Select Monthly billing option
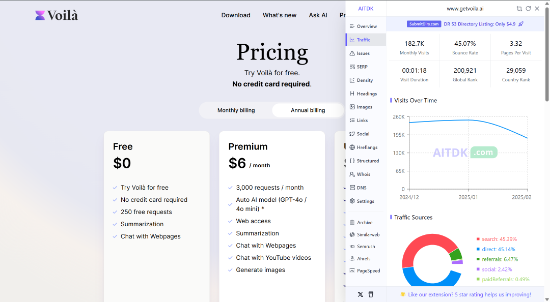The image size is (550, 302). 236,110
